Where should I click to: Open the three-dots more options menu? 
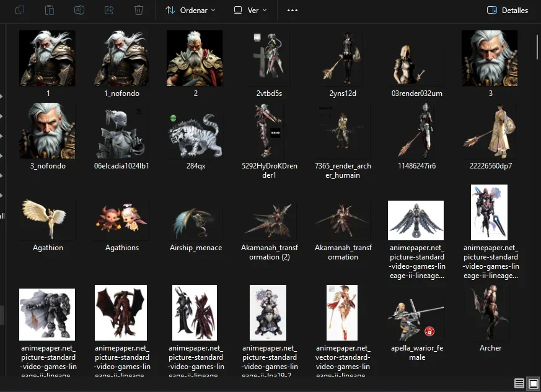pyautogui.click(x=292, y=11)
